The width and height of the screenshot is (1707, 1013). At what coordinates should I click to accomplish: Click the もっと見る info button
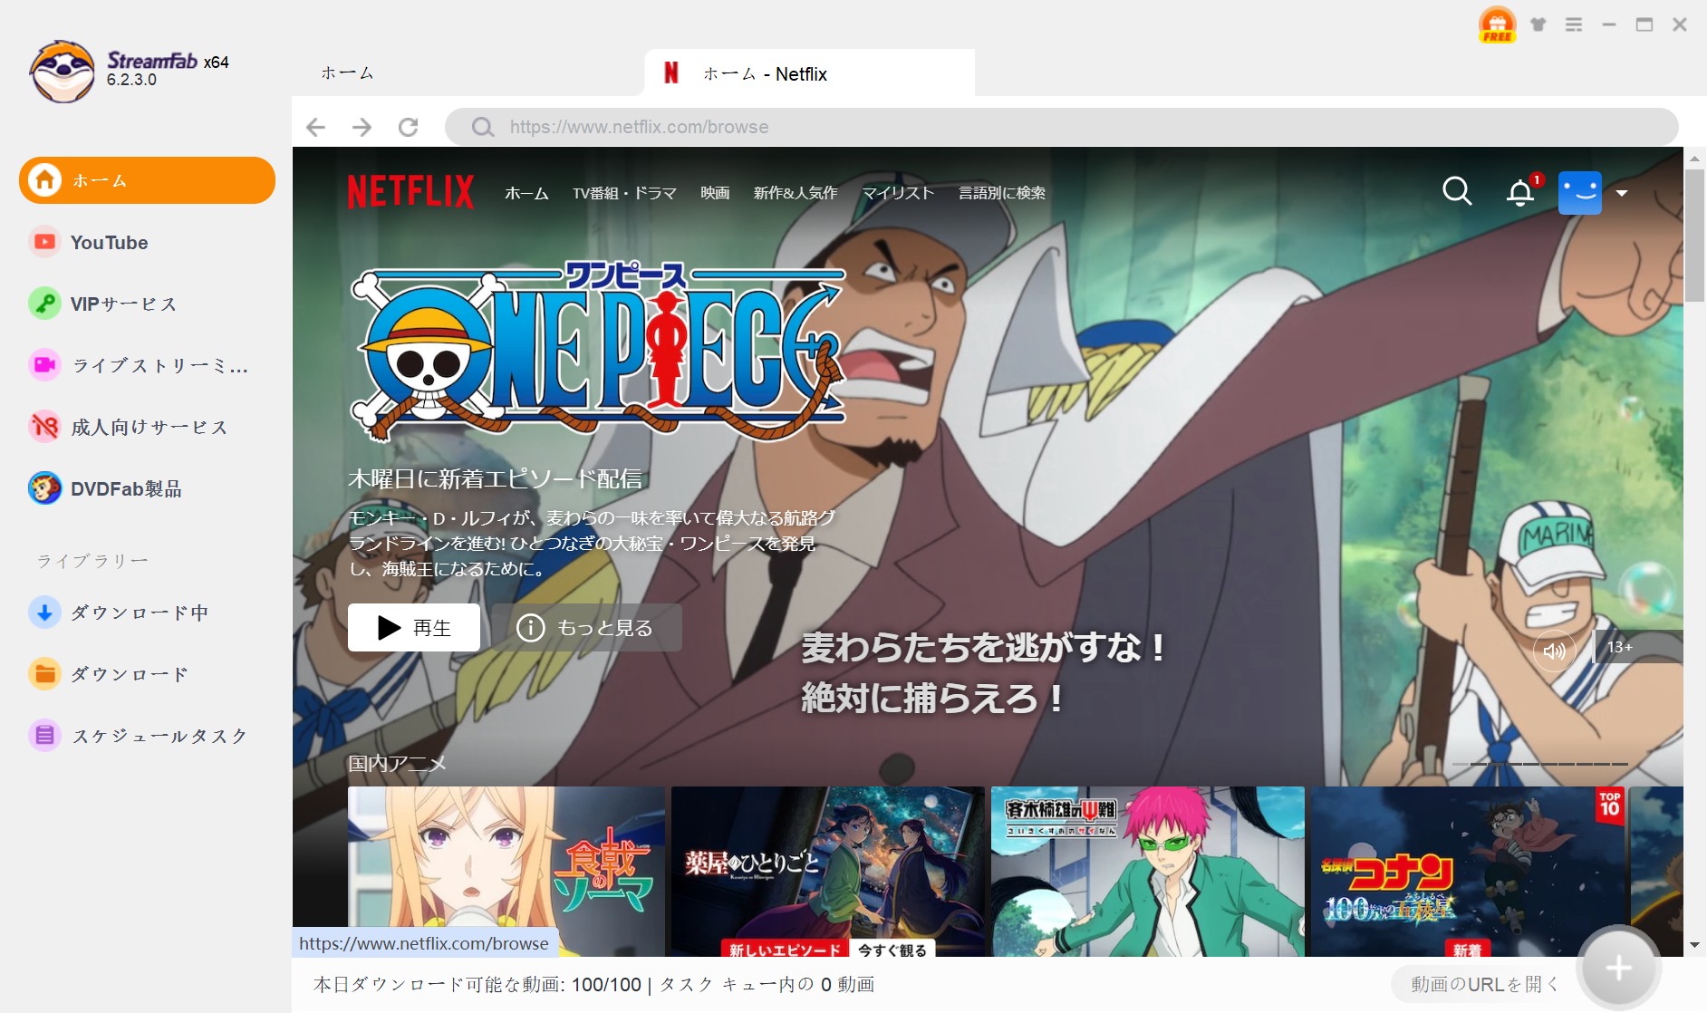(x=587, y=627)
